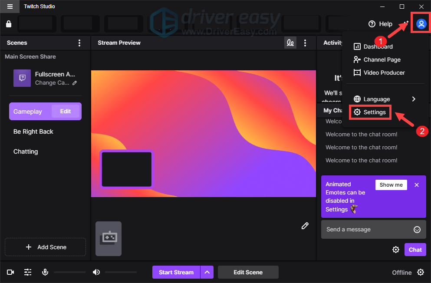This screenshot has width=431, height=283.
Task: Close the Twitch Studio window
Action: 421,7
